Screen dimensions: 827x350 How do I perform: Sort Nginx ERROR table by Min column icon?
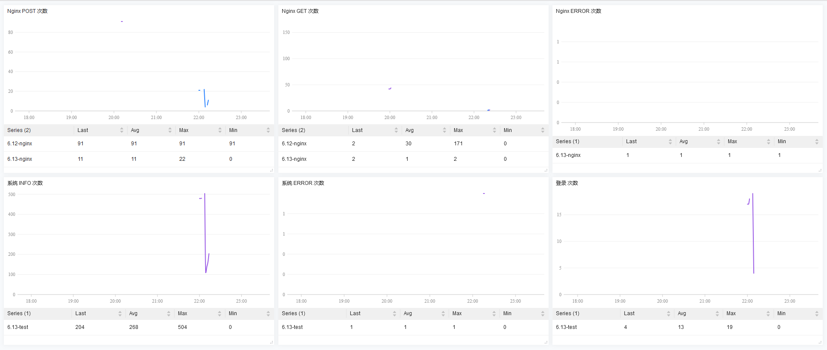[x=817, y=141]
